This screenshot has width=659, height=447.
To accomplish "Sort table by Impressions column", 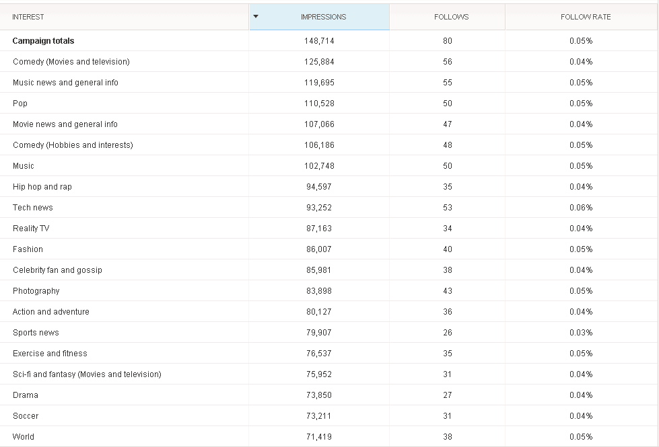I will [x=320, y=17].
